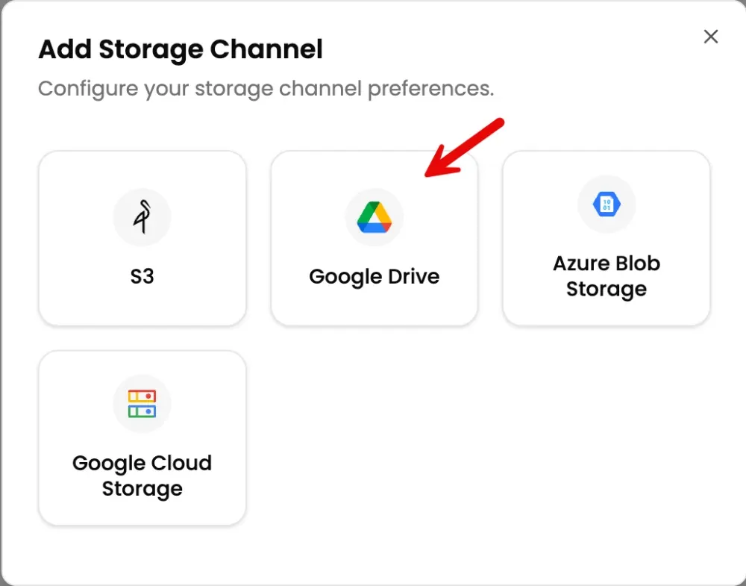746x586 pixels.
Task: Click the Azure Blob Storage hexagon icon
Action: (606, 205)
